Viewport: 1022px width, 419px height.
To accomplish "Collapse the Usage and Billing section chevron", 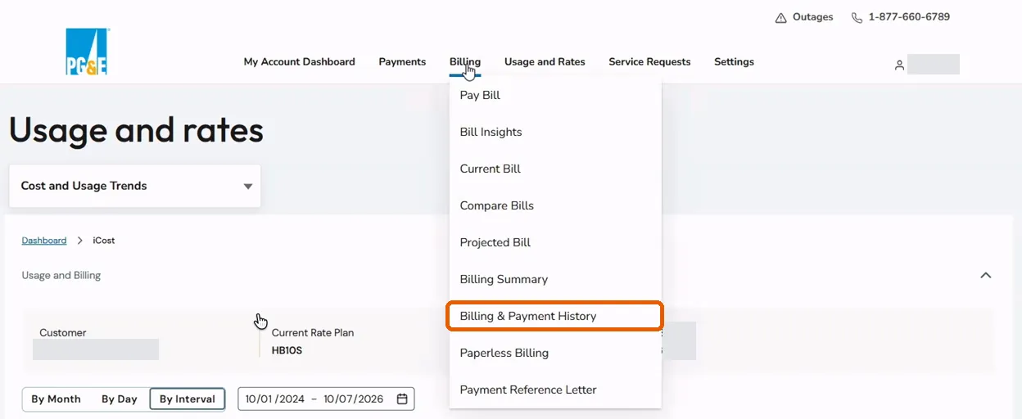I will pos(986,276).
